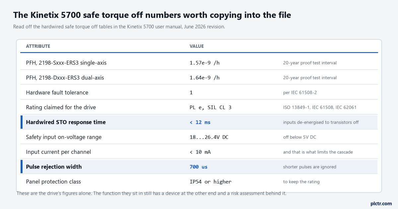The height and width of the screenshot is (209, 398).
Task: Select the Safety input on-voltage range row
Action: pyautogui.click(x=199, y=137)
